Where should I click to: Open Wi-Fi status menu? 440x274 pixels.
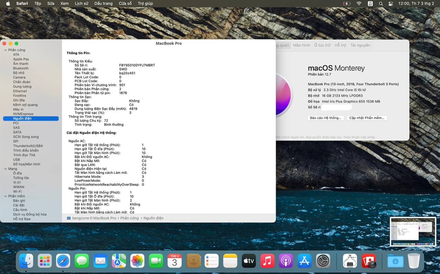coord(359,3)
